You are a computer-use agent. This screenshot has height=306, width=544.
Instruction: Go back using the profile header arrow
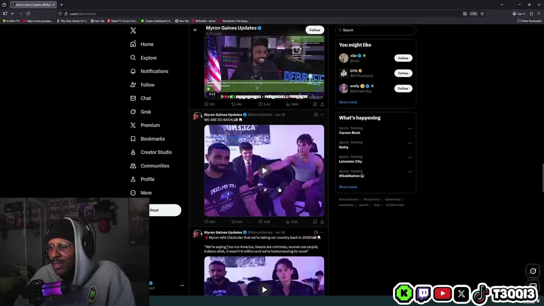click(x=195, y=30)
